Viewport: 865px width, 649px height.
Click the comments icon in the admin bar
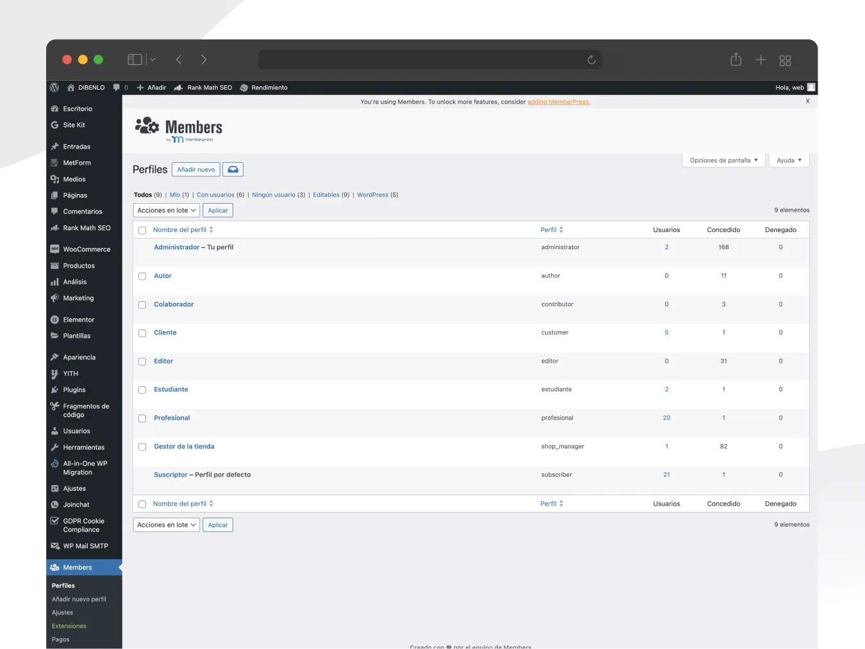click(x=118, y=88)
